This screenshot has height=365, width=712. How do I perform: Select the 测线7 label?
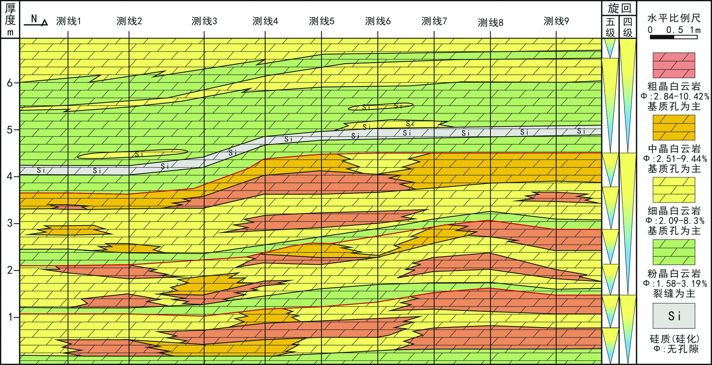(434, 21)
